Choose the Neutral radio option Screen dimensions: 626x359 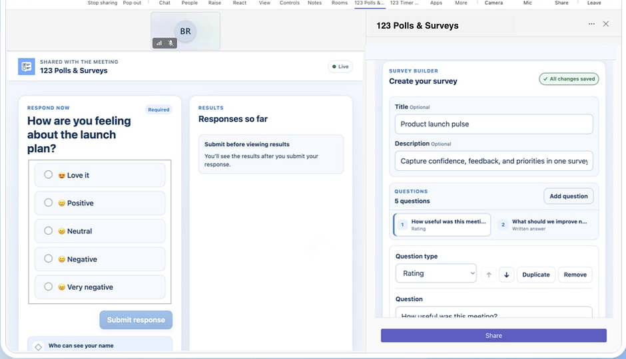click(x=49, y=231)
